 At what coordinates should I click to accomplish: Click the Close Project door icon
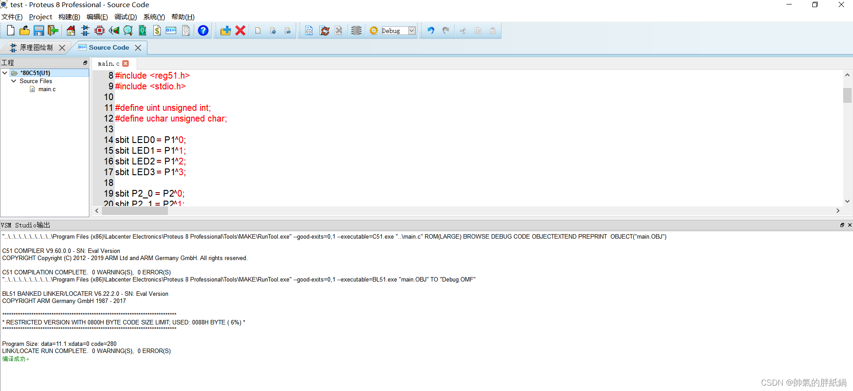[x=53, y=30]
